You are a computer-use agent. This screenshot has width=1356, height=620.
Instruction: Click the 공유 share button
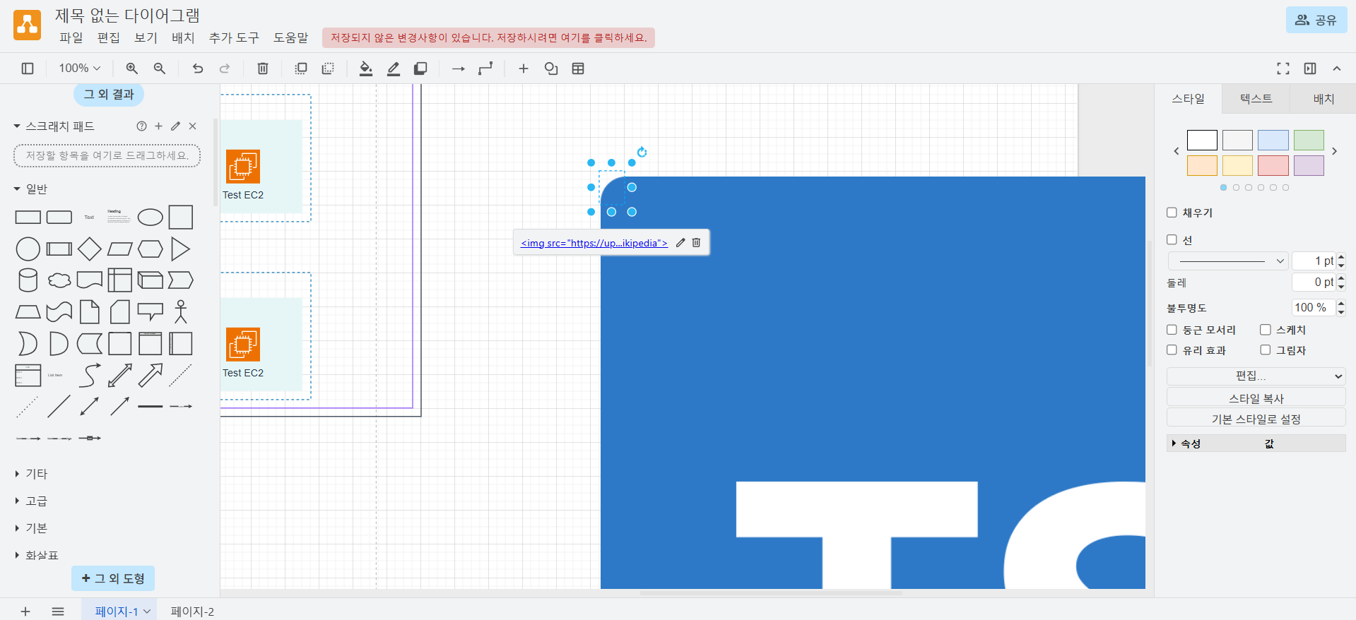click(1316, 20)
